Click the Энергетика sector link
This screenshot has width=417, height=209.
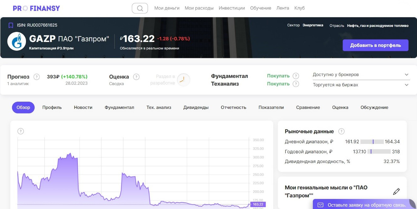pyautogui.click(x=313, y=25)
